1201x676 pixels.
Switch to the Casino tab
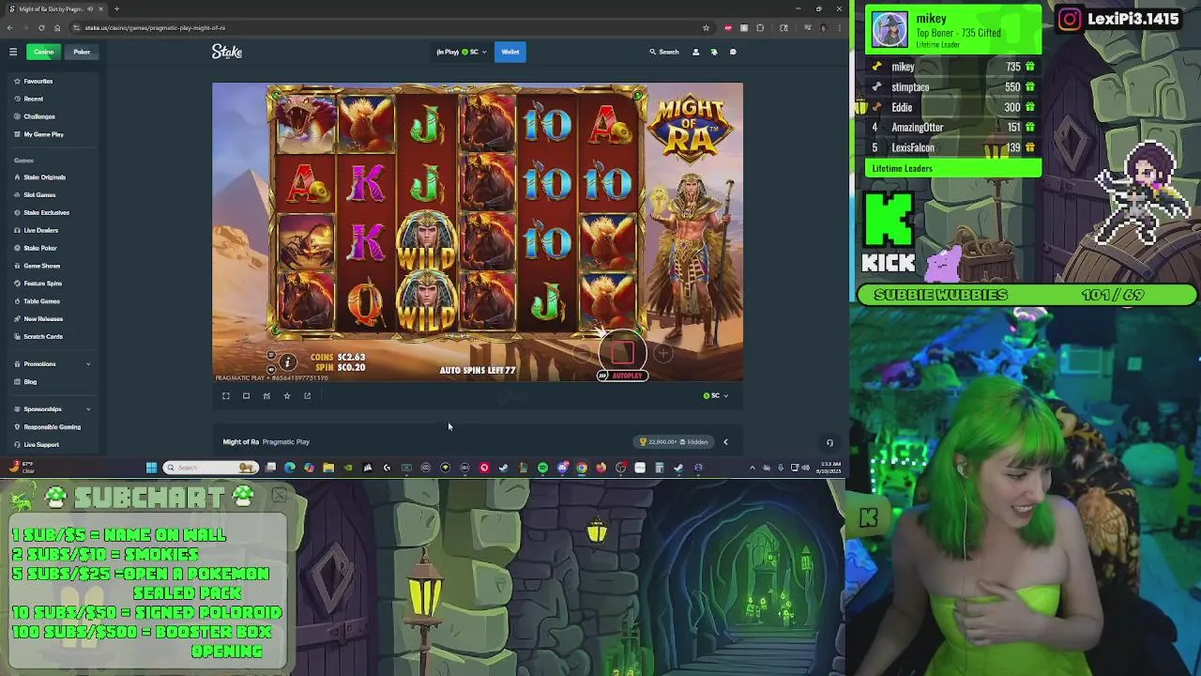point(43,52)
